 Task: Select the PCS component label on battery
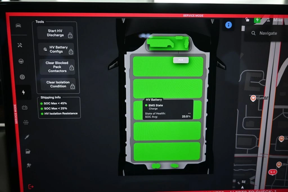[181, 60]
